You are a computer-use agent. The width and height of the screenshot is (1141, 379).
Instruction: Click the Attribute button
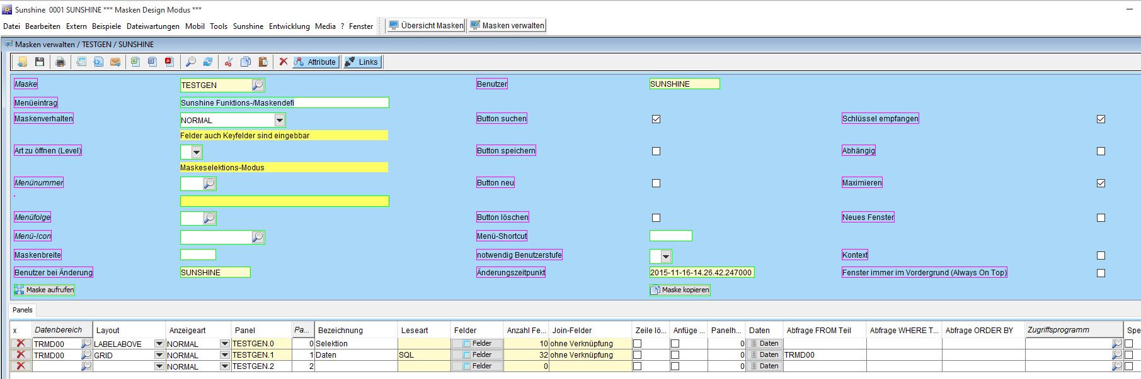316,62
